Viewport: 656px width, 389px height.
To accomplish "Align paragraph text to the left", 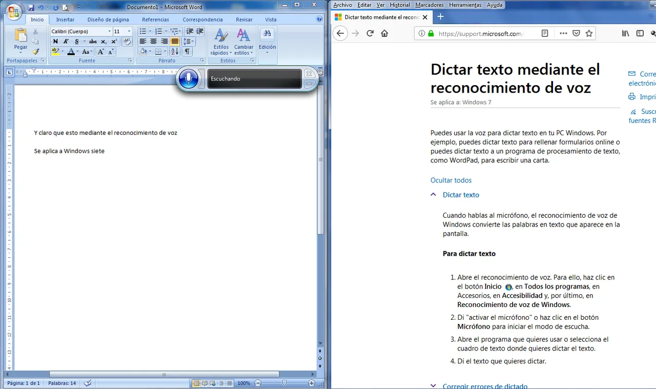I will 143,42.
